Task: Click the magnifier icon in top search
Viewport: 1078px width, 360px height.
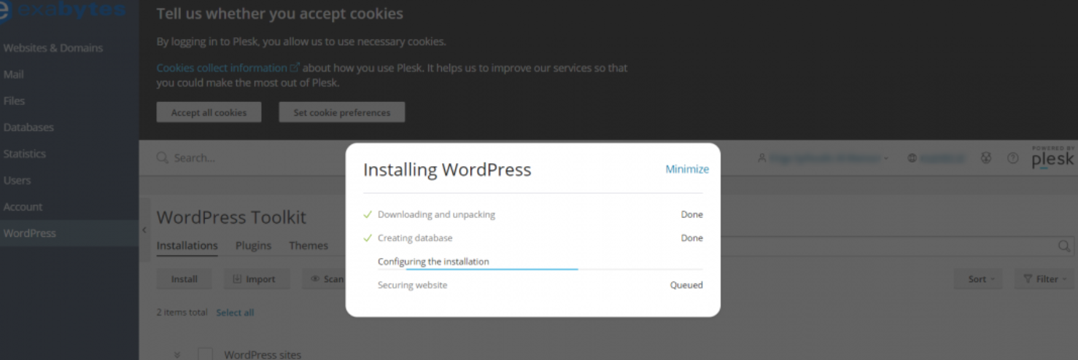Action: pos(162,158)
